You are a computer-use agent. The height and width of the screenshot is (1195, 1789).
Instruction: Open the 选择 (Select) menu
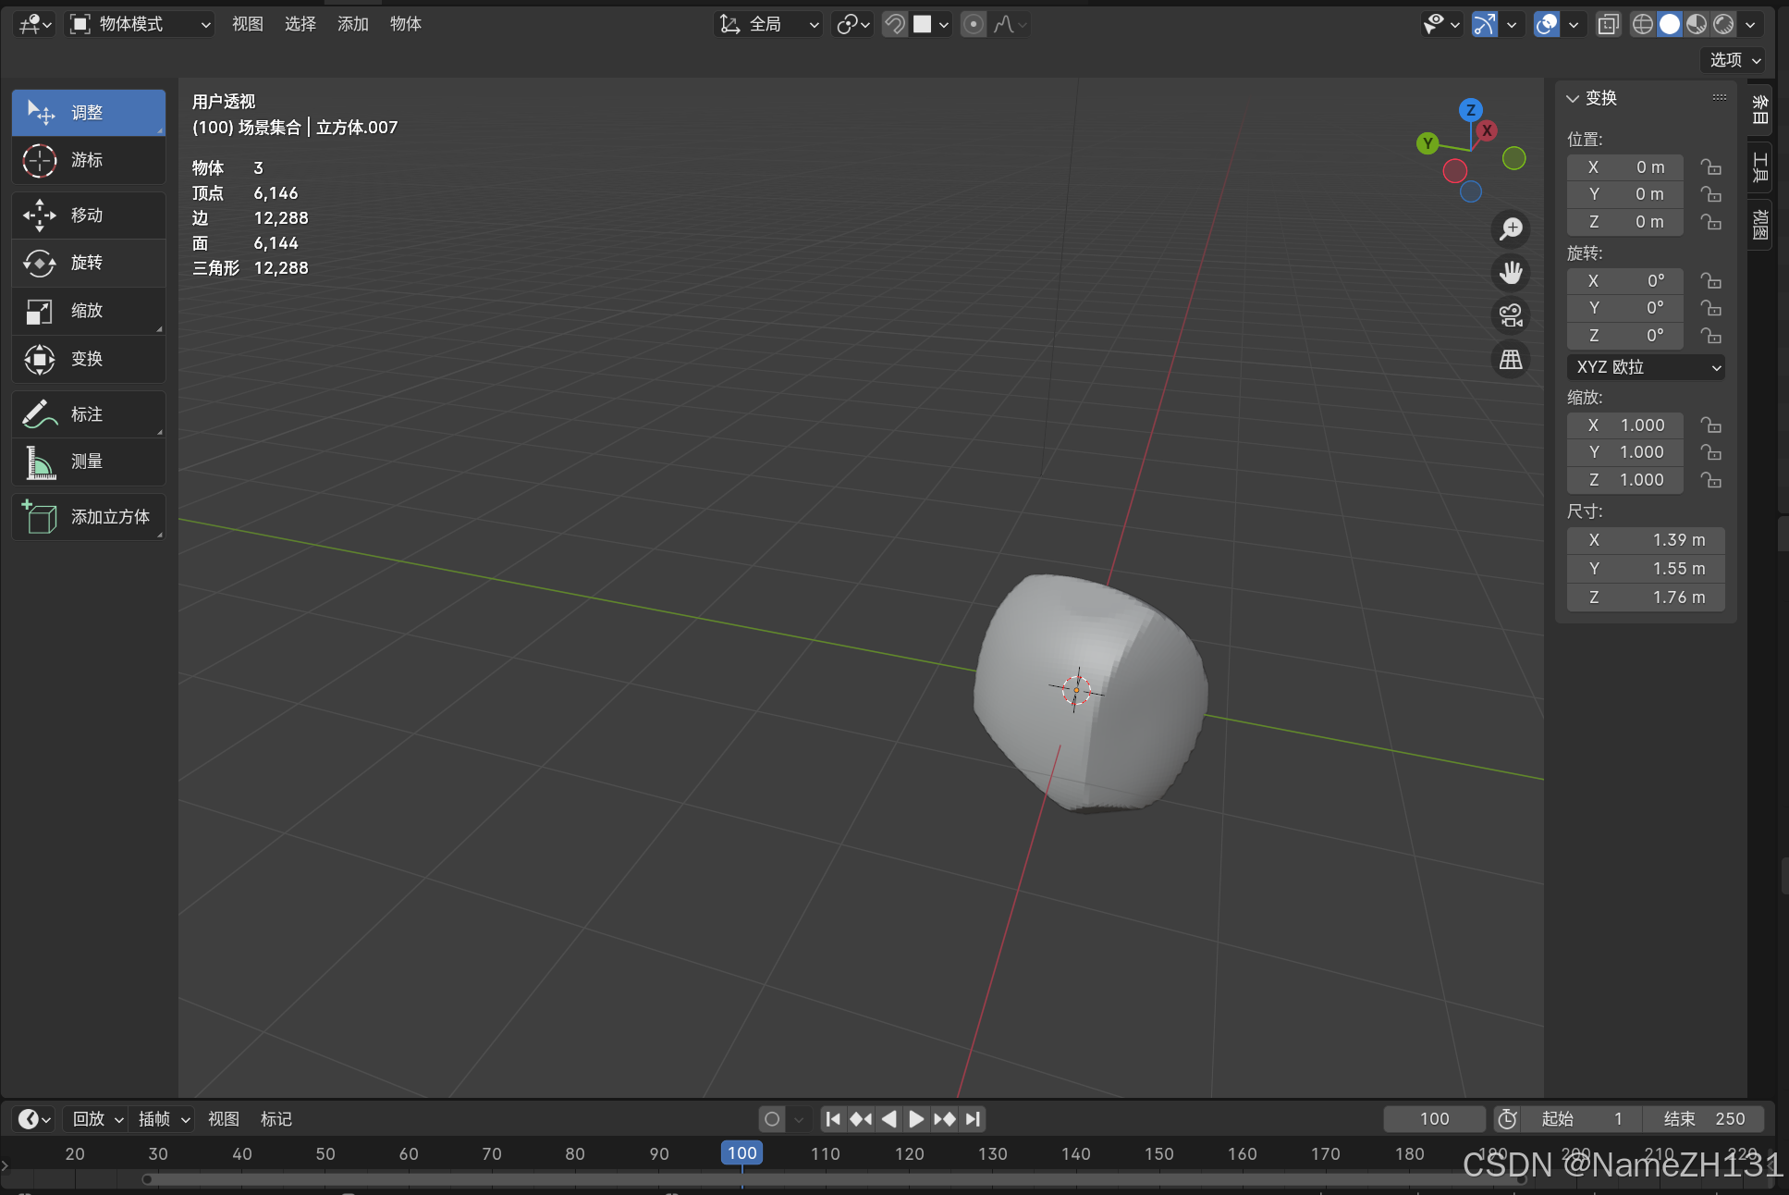(x=300, y=24)
